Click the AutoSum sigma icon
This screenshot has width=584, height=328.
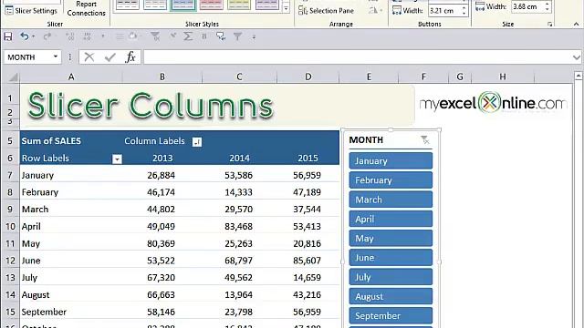pos(188,36)
